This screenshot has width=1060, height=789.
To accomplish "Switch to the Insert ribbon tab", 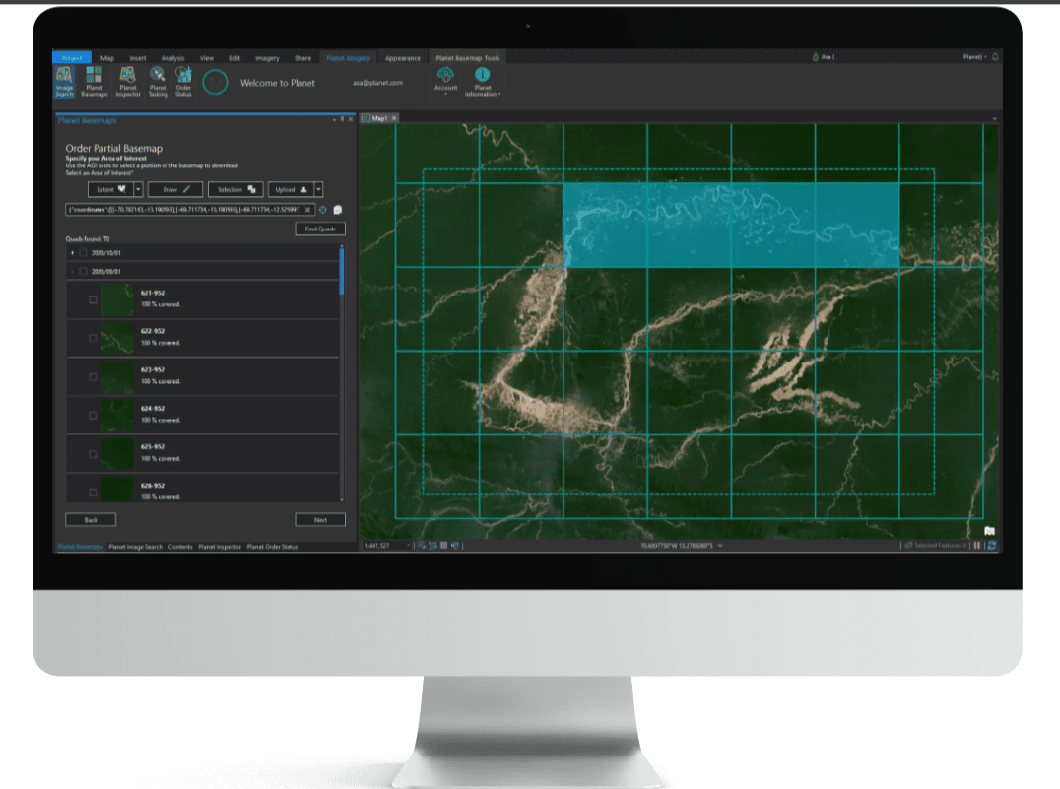I will pyautogui.click(x=138, y=58).
